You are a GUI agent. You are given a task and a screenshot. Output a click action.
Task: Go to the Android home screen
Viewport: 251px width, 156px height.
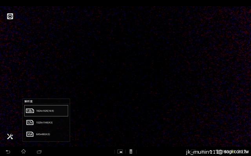[x=24, y=151]
